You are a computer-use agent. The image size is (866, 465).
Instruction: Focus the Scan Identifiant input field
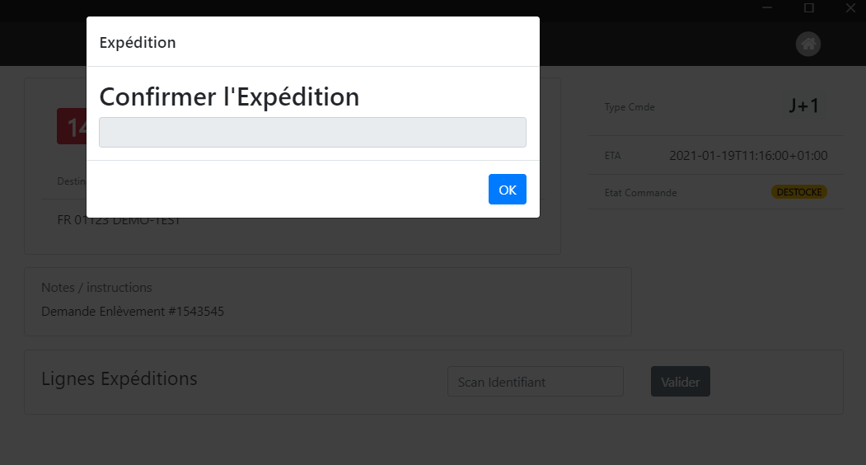pos(536,382)
